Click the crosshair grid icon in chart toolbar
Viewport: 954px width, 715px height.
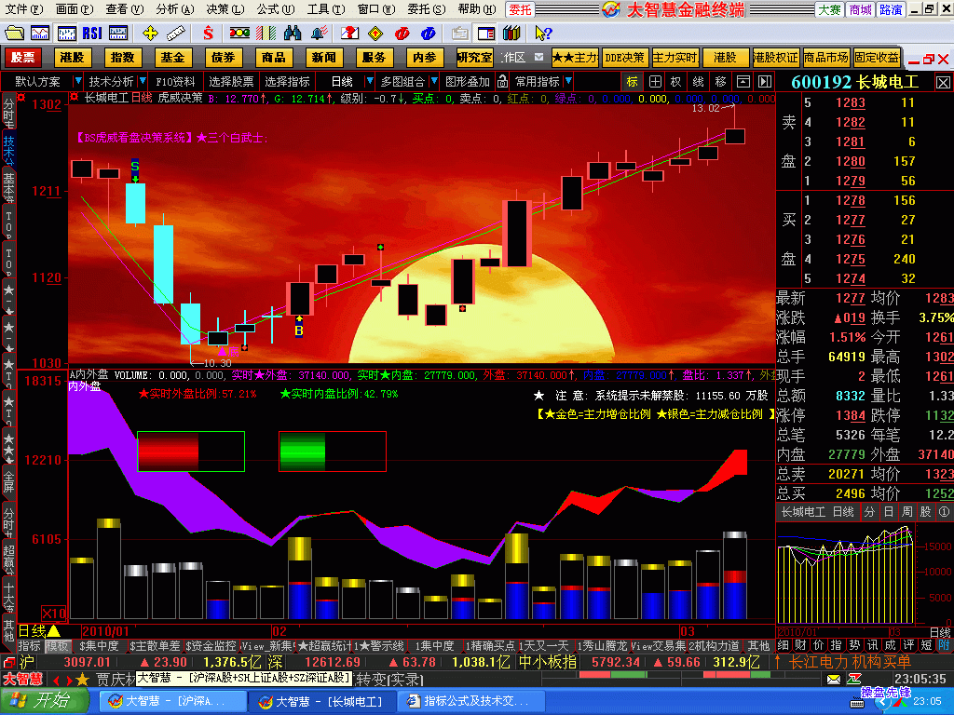(x=655, y=81)
